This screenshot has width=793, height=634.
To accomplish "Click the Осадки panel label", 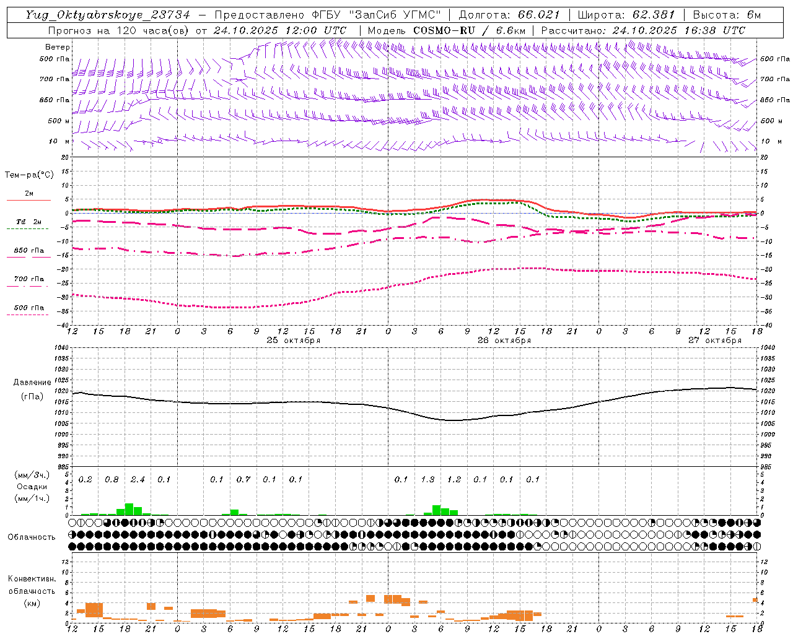I will click(x=32, y=487).
